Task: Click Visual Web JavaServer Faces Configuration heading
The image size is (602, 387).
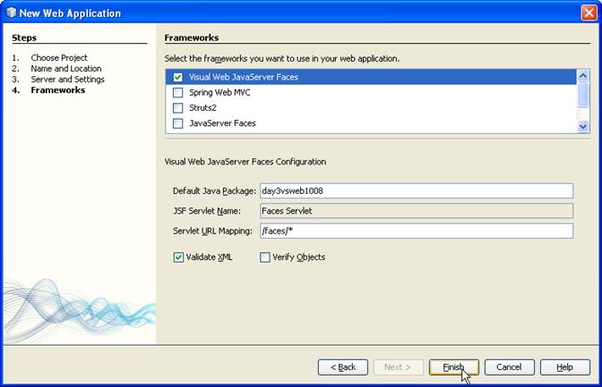Action: [245, 162]
